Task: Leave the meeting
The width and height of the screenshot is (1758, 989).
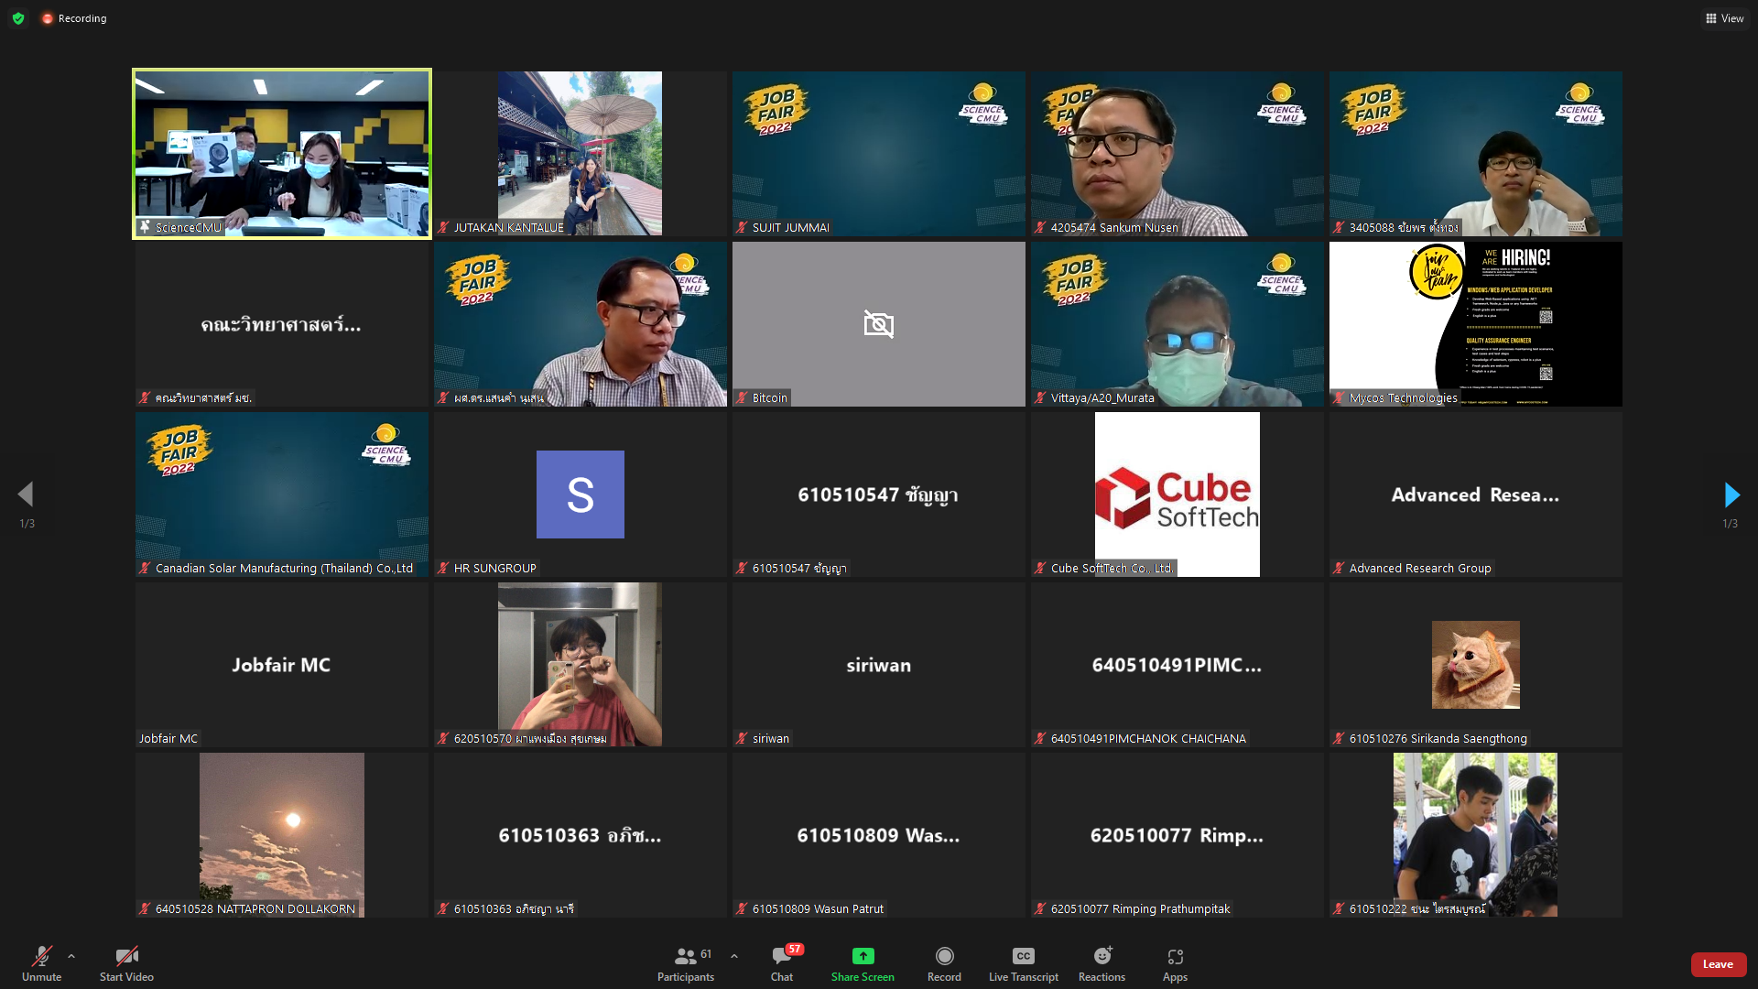Action: (1718, 964)
